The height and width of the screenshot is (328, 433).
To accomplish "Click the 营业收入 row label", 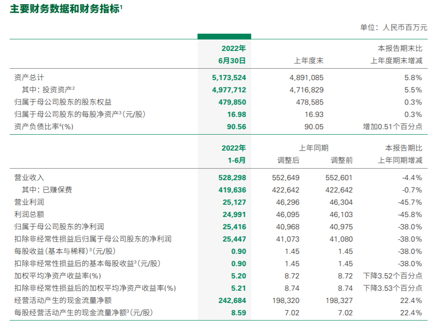I will 29,177.
